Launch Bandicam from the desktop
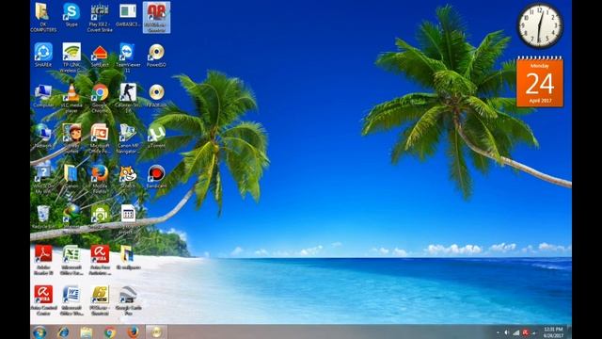This screenshot has height=339, width=602. click(156, 177)
